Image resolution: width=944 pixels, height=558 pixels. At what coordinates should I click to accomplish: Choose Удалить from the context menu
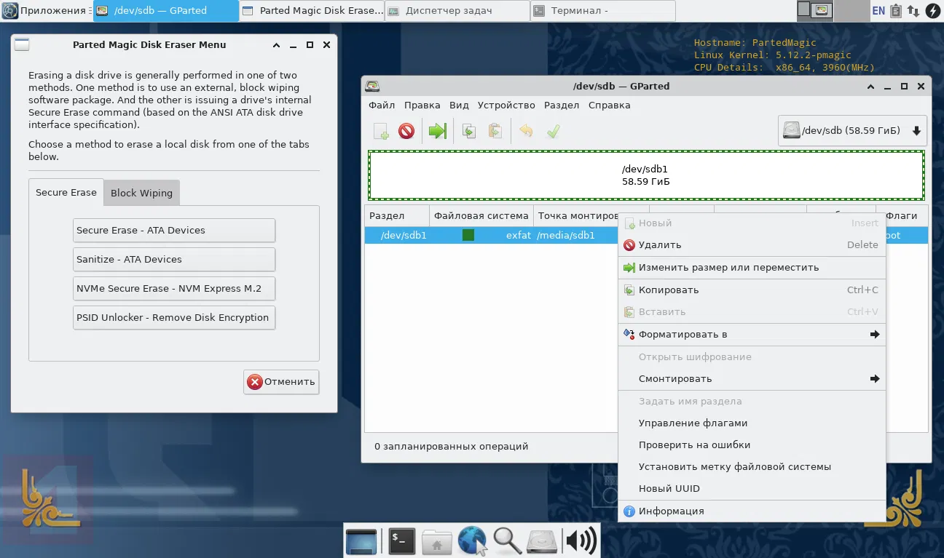coord(752,245)
